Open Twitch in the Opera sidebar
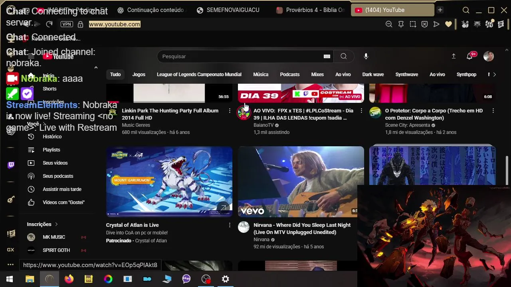 click(11, 165)
